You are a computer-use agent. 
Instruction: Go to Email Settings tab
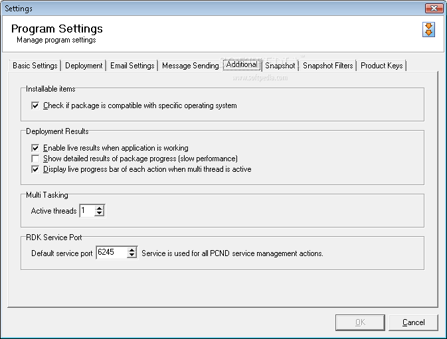pyautogui.click(x=132, y=66)
